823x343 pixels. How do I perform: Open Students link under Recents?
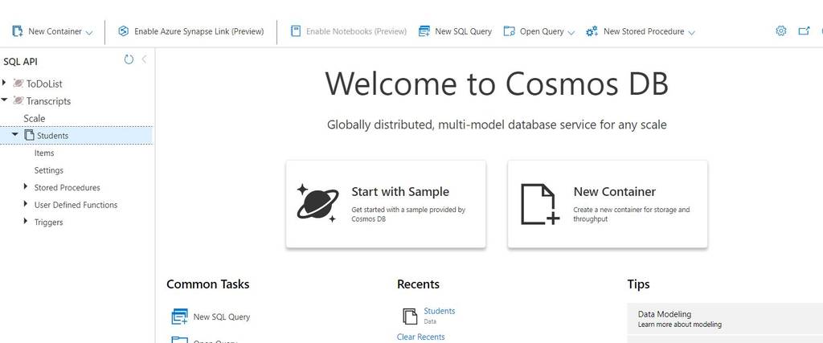coord(440,311)
